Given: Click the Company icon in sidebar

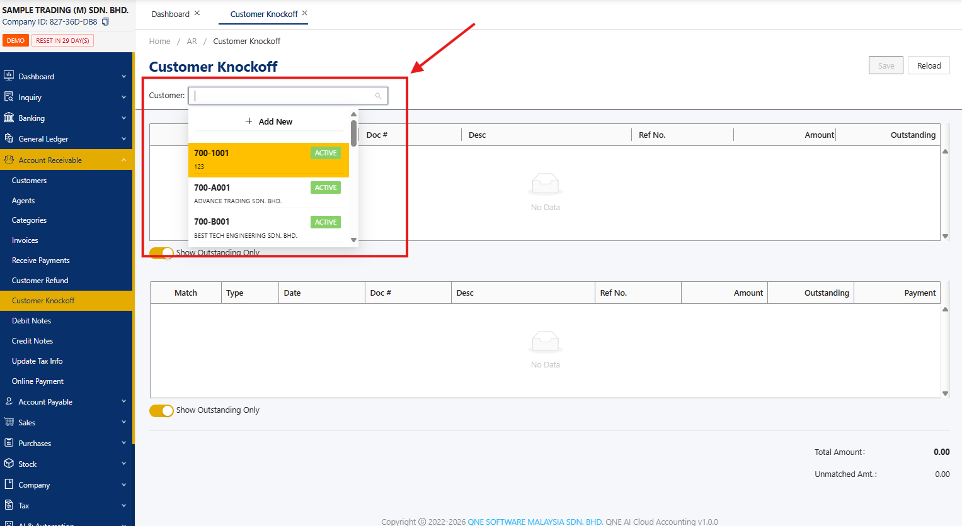Looking at the screenshot, I should (x=9, y=484).
